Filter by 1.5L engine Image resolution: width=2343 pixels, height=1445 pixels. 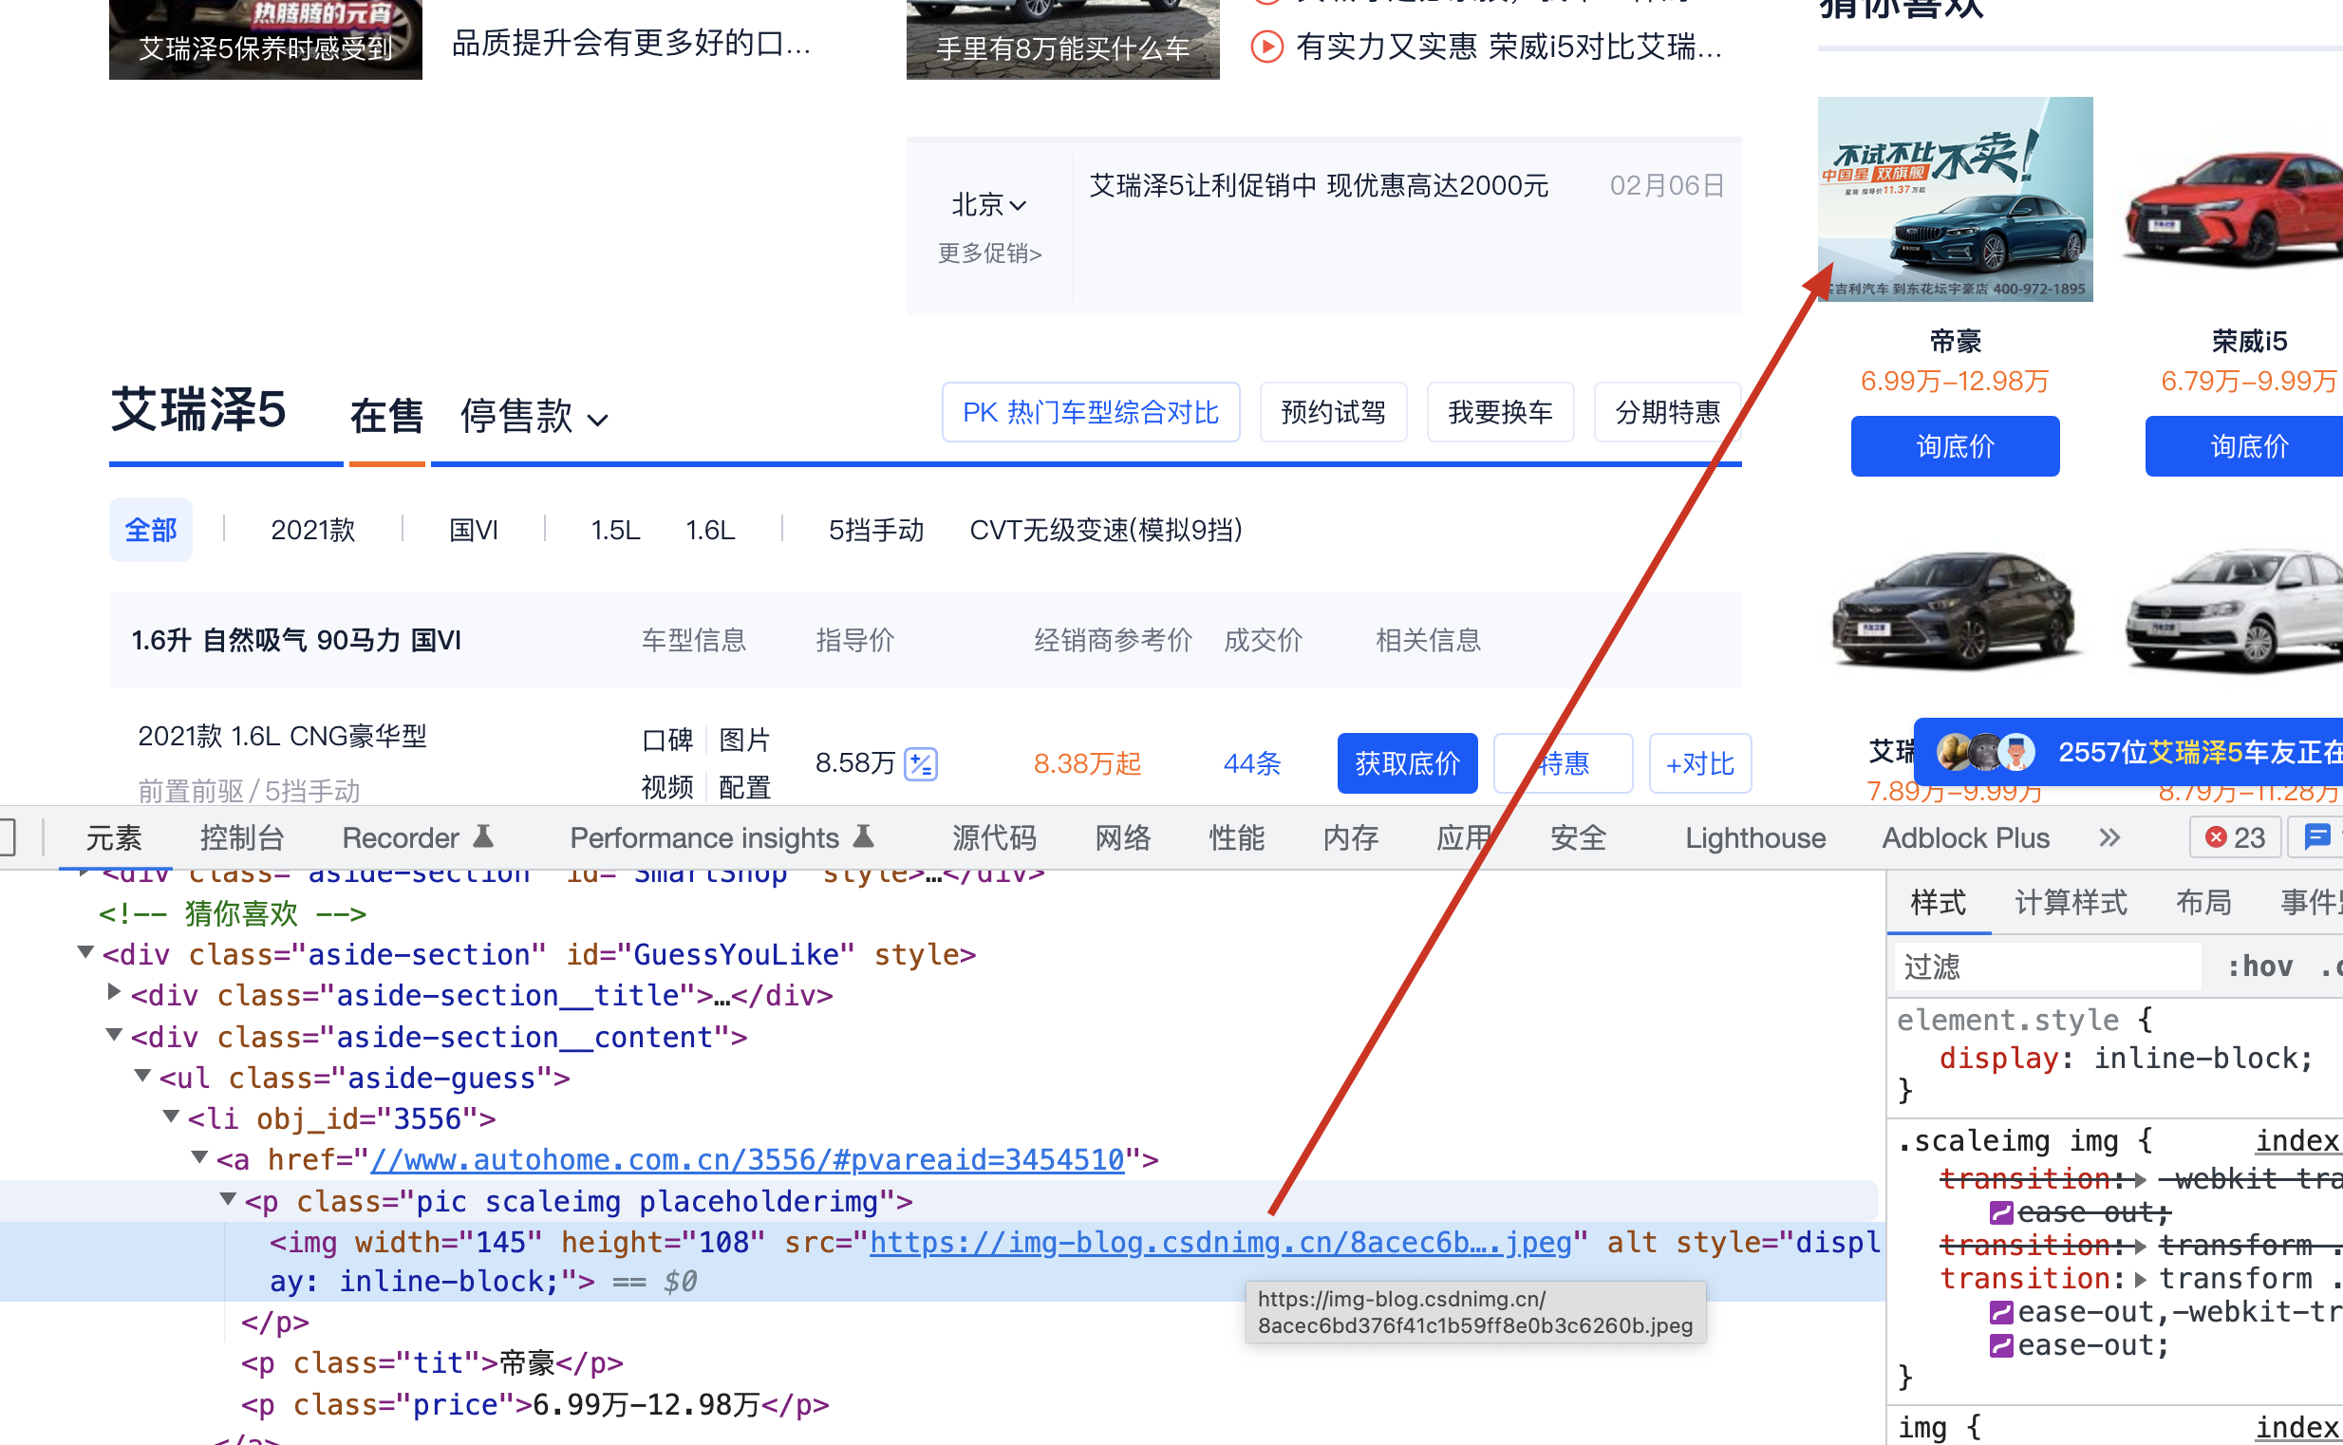[614, 530]
